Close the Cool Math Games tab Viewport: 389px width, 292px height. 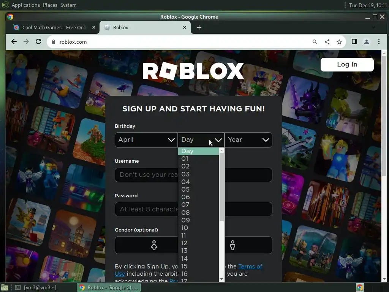pos(93,27)
